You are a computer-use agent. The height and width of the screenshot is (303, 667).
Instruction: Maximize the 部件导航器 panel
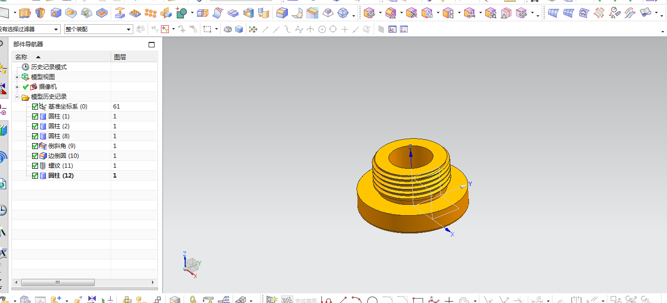(x=152, y=44)
